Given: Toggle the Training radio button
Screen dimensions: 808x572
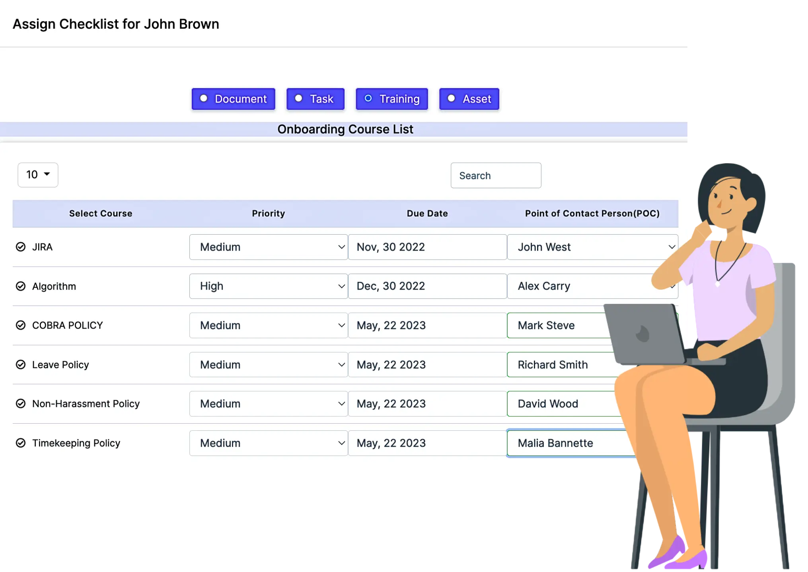Looking at the screenshot, I should (x=368, y=98).
